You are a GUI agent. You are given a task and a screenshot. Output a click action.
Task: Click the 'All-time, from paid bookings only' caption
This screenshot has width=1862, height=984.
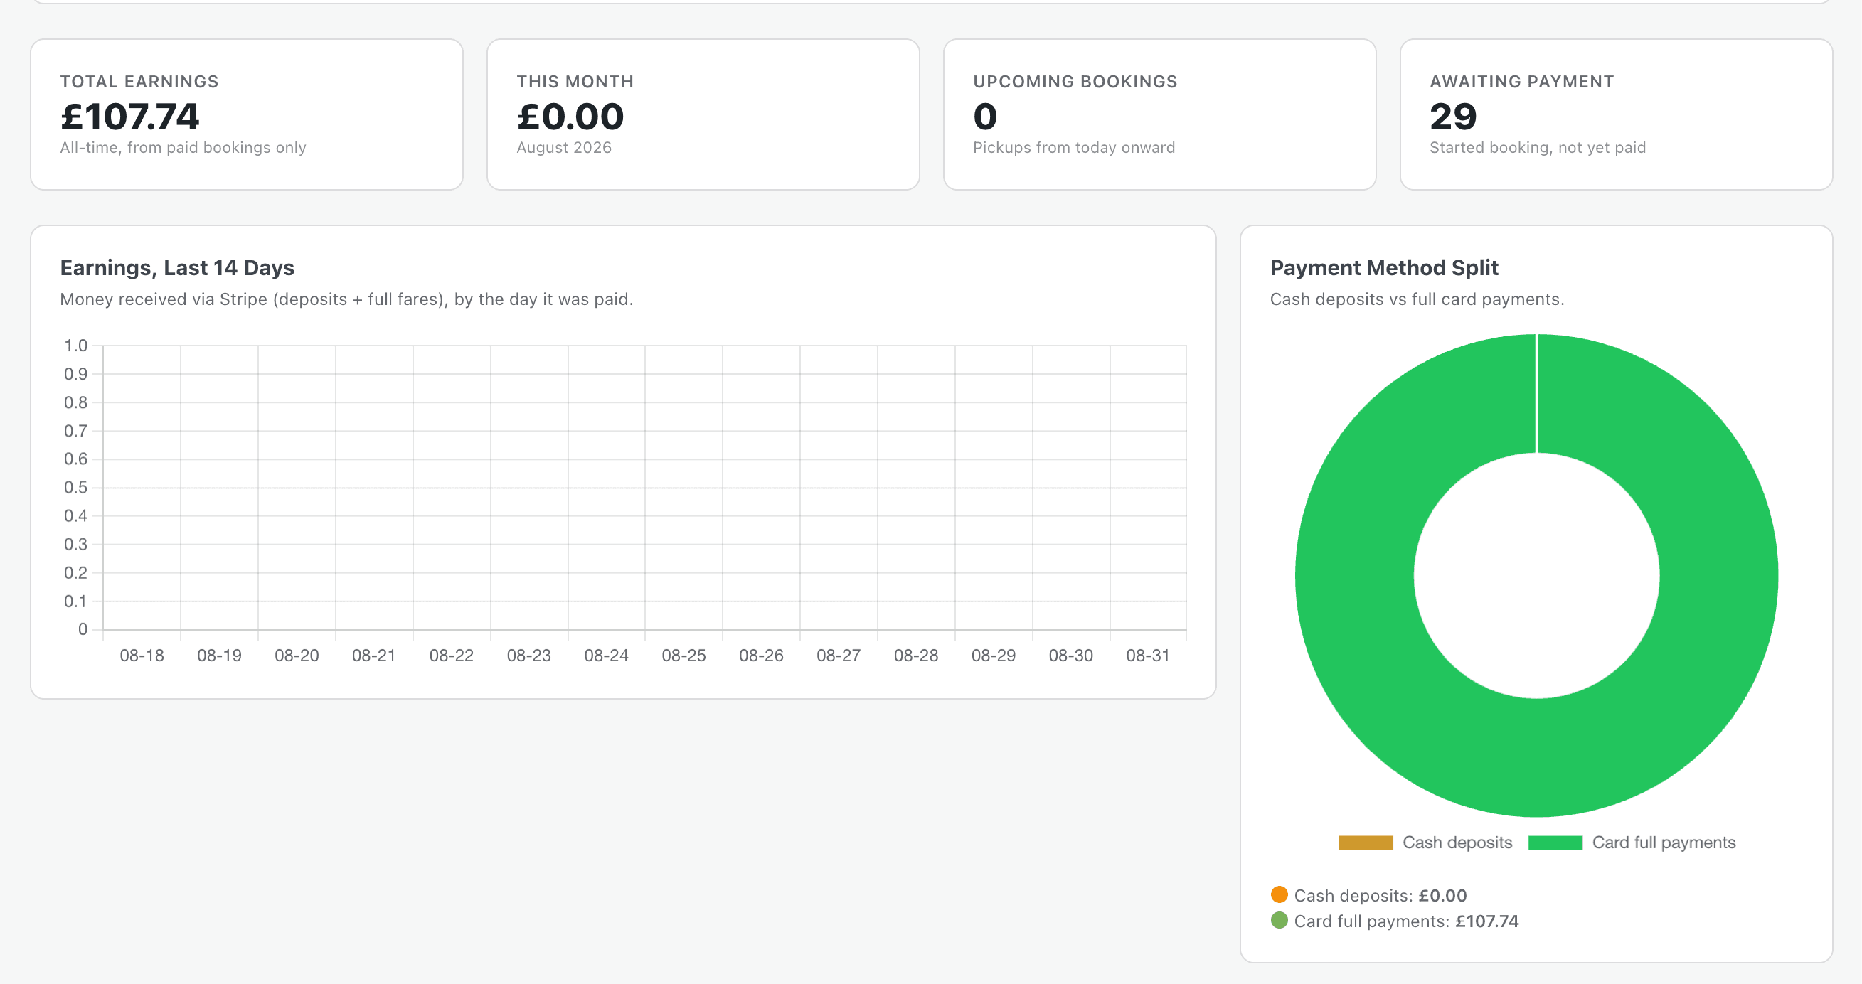click(x=183, y=147)
